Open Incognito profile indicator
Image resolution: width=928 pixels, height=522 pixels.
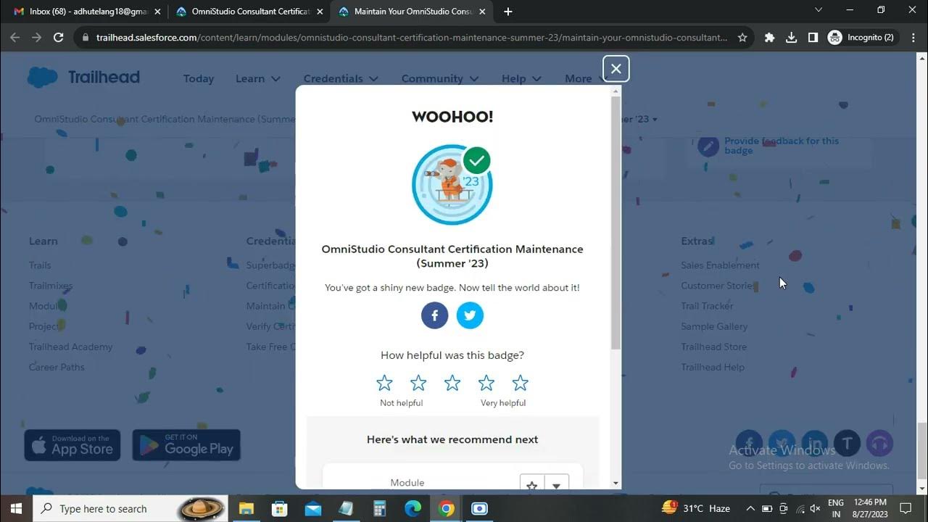pos(861,38)
